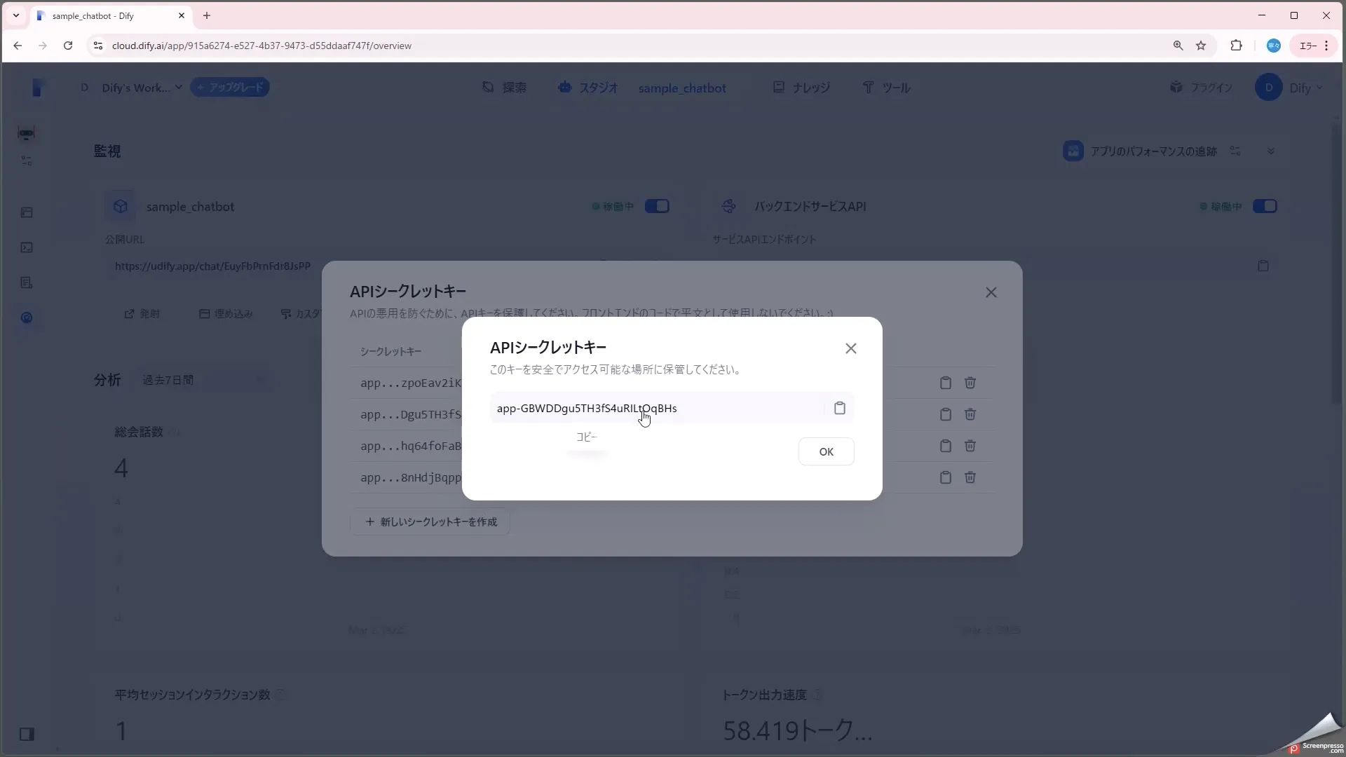This screenshot has width=1346, height=757.
Task: Close the background APIシークレットキー list dialog
Action: (x=991, y=292)
